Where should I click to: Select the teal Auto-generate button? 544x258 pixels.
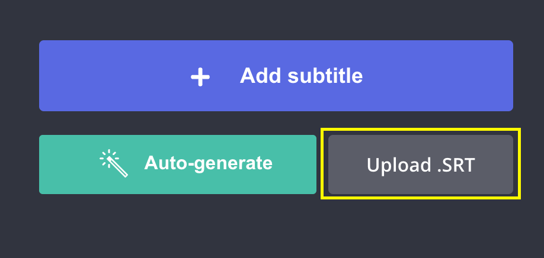[x=178, y=164]
